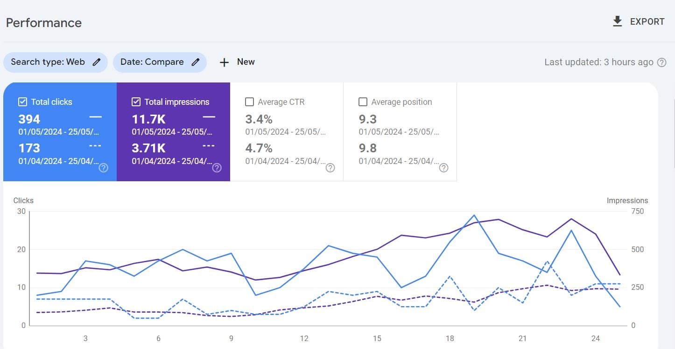
Task: Click the 173 clicks comparison value
Action: pyautogui.click(x=29, y=148)
